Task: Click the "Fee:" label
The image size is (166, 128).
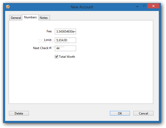Action: pyautogui.click(x=49, y=31)
